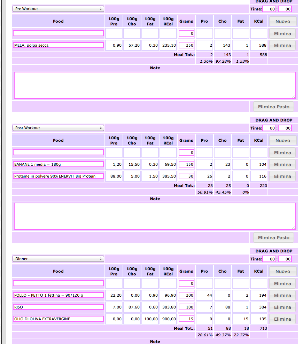Image resolution: width=303 pixels, height=344 pixels.
Task: Edit the grams field of BANANE row
Action: coord(186,164)
